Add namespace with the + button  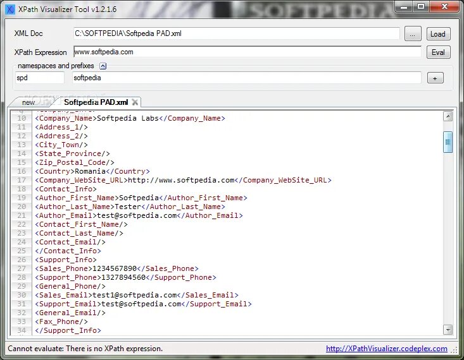point(436,78)
